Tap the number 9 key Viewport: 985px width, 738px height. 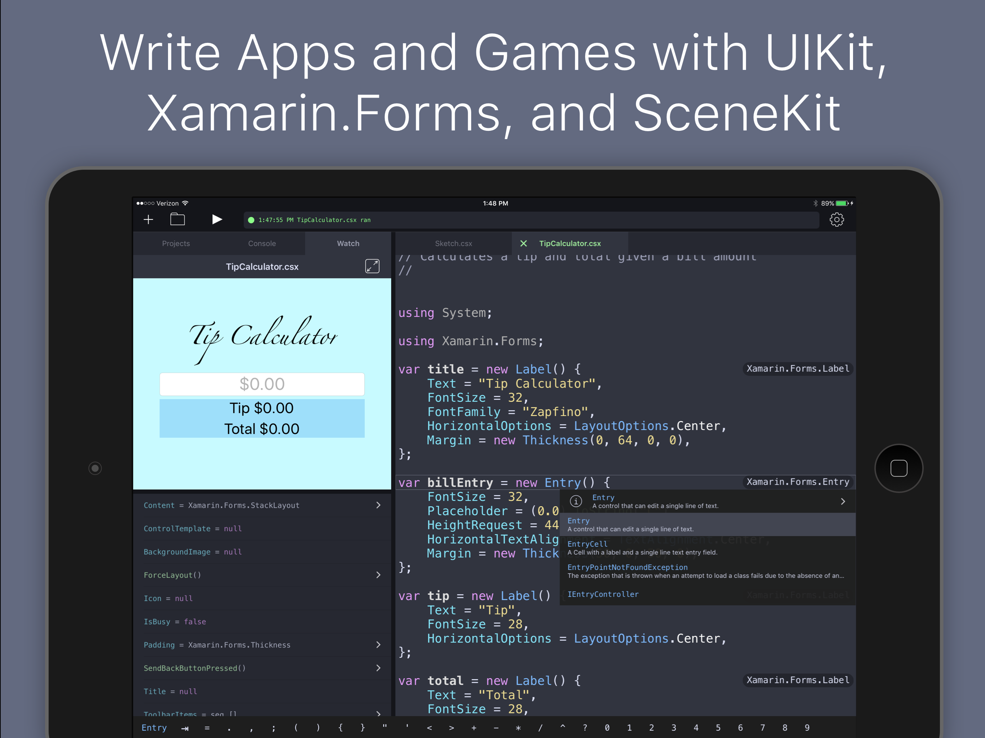[807, 728]
